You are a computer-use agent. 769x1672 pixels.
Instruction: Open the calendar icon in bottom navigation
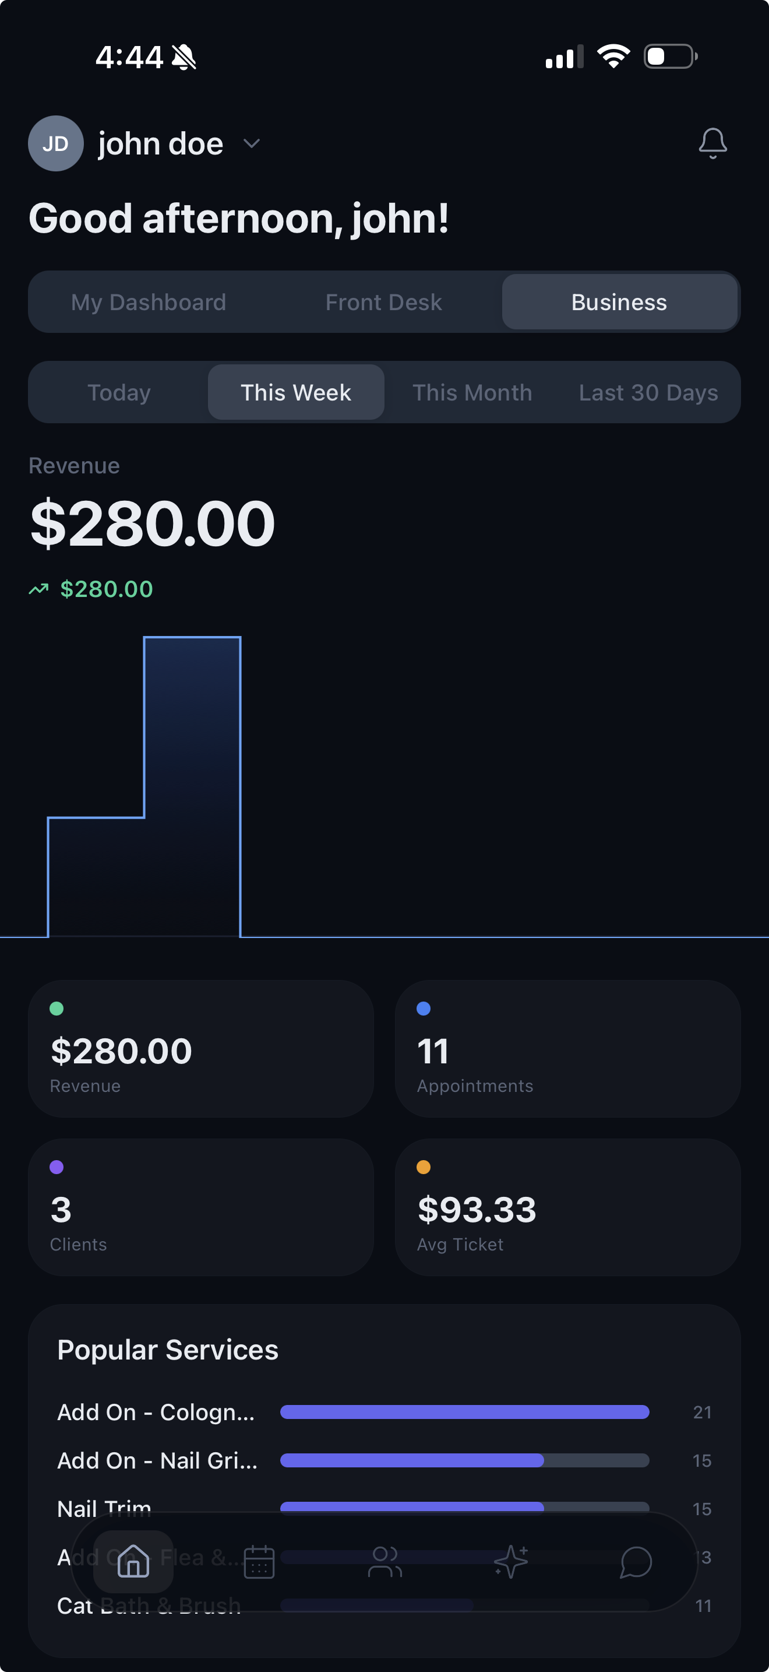259,1561
